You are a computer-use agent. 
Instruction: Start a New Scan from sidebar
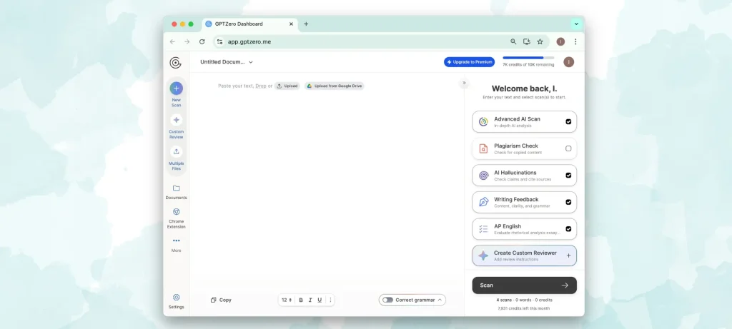pyautogui.click(x=176, y=95)
